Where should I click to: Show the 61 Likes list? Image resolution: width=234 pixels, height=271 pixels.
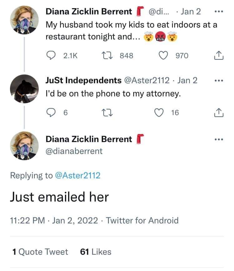tap(95, 252)
